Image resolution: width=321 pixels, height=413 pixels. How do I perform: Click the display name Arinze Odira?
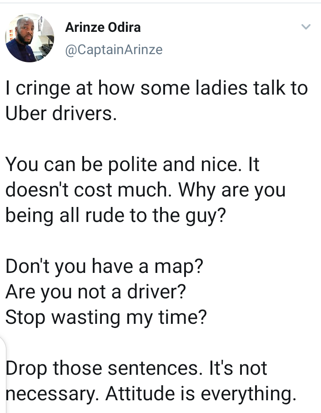pyautogui.click(x=103, y=27)
